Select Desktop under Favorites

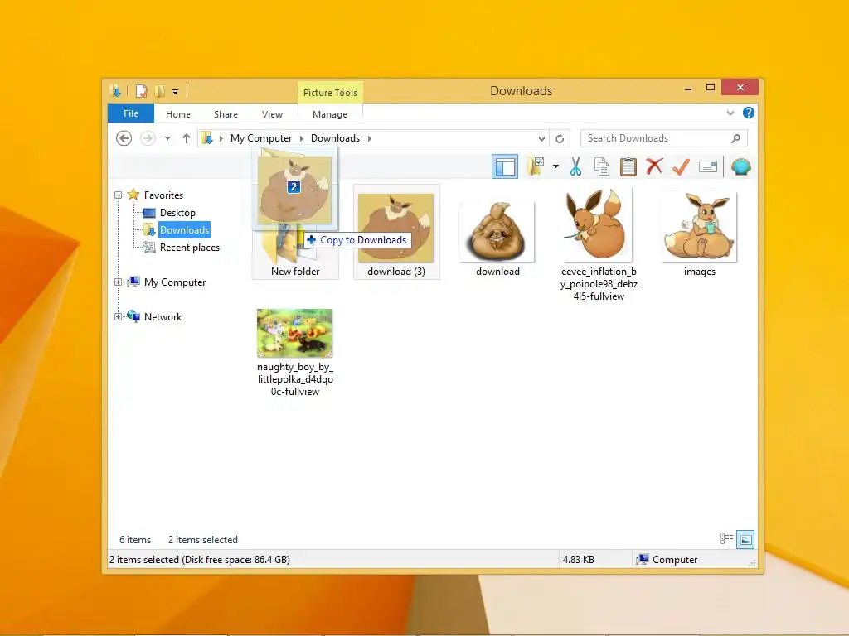tap(177, 213)
